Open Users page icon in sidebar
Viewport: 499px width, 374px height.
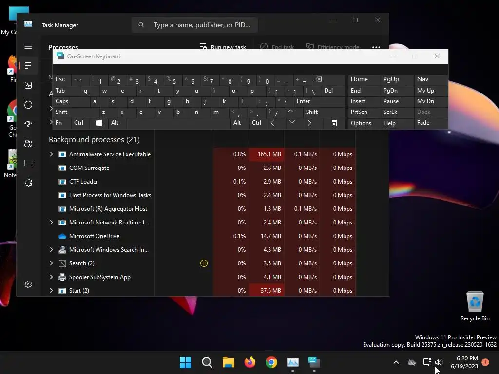pyautogui.click(x=28, y=144)
